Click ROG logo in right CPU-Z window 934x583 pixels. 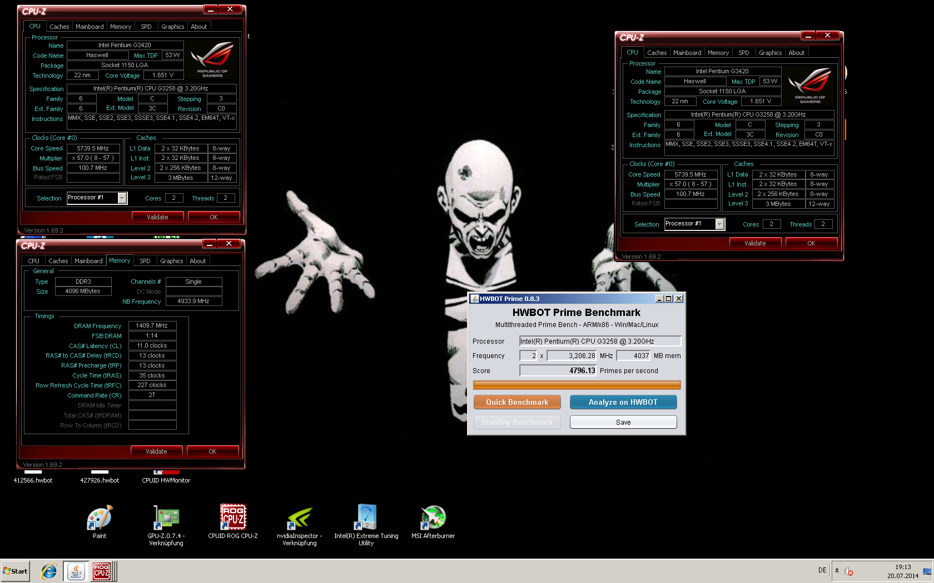click(810, 85)
